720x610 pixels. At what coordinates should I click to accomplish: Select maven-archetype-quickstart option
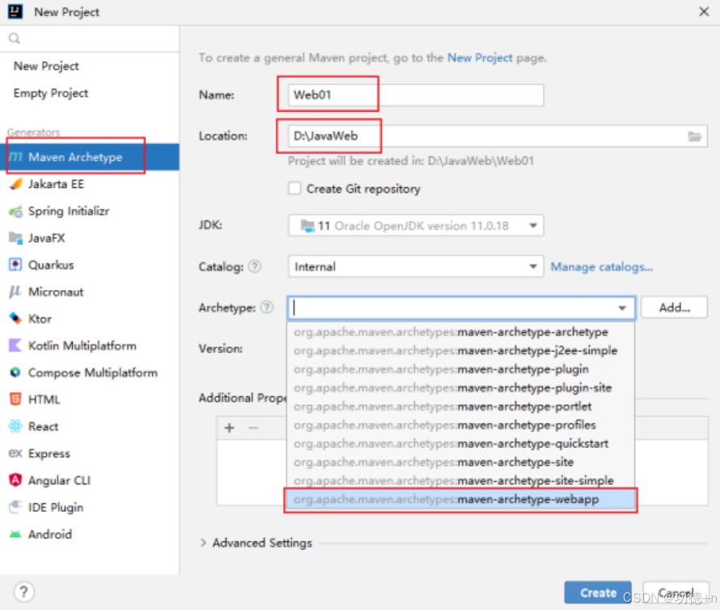tap(460, 444)
